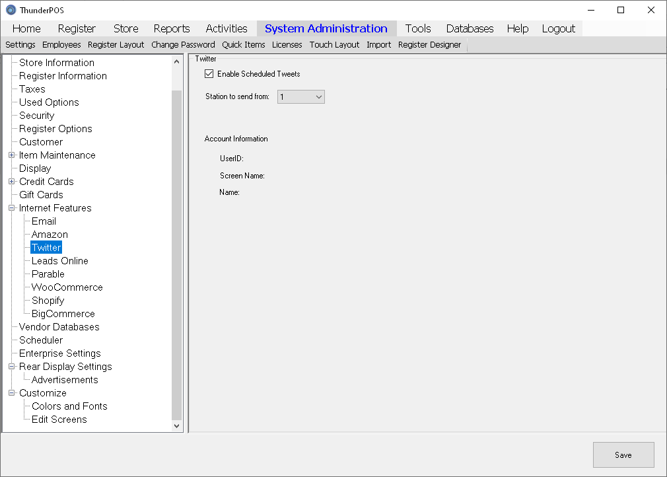Select Edit Screens in the tree
667x477 pixels.
(x=59, y=419)
